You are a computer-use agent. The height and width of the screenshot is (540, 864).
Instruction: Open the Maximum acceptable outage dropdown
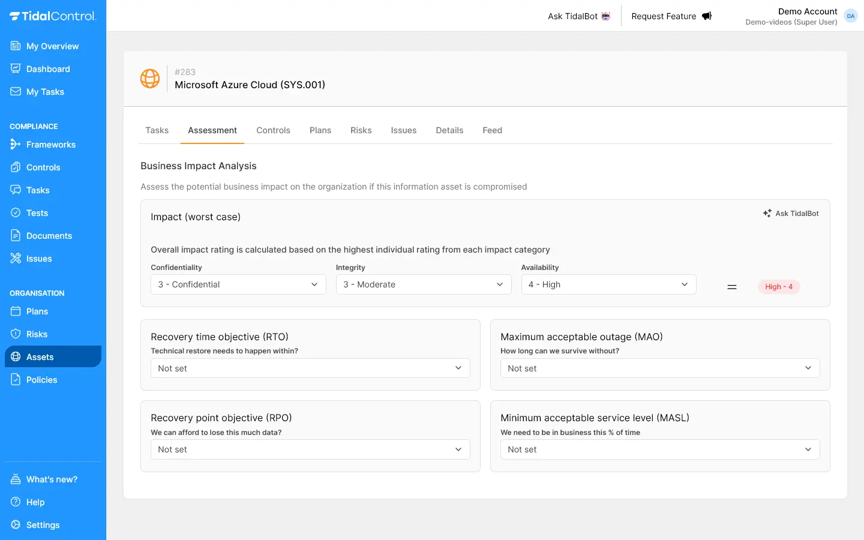659,368
